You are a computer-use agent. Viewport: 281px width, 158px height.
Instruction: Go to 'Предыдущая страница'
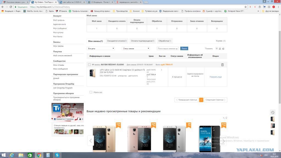click(186, 100)
